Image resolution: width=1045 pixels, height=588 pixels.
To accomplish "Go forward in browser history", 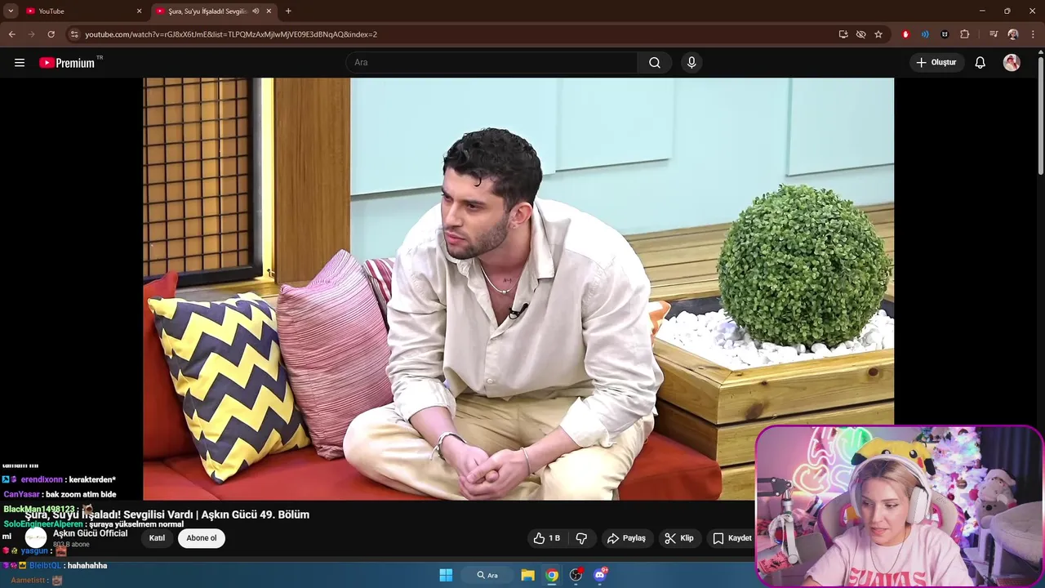I will pyautogui.click(x=31, y=34).
